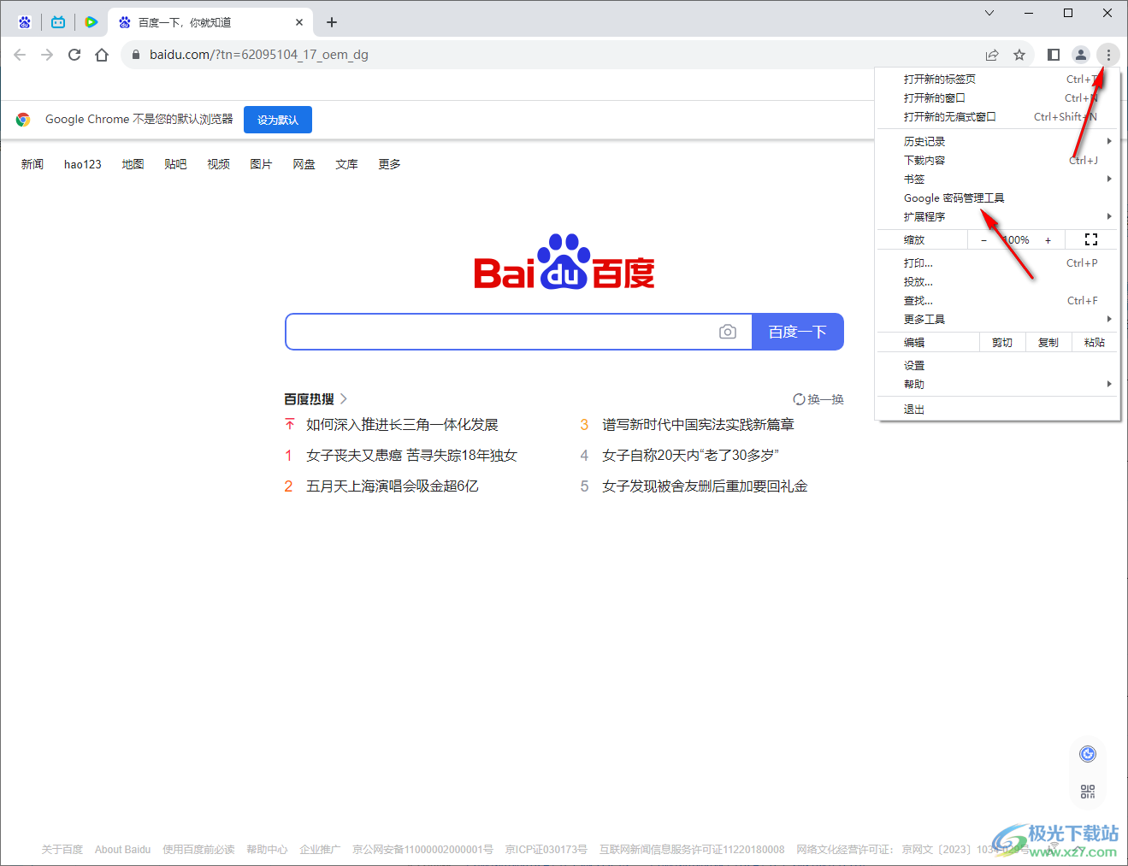Switch to the pinned Tencent Video tab
Image resolution: width=1128 pixels, height=866 pixels.
(92, 22)
